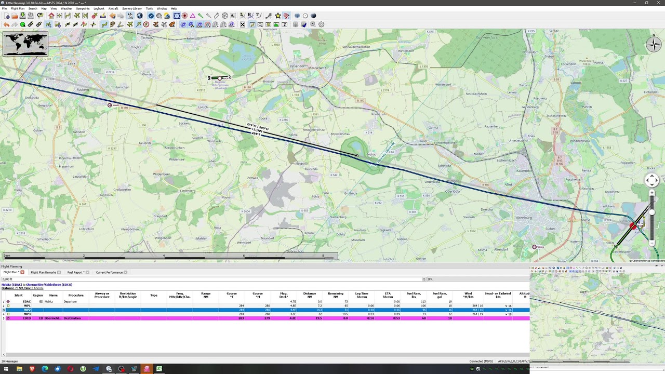Viewport: 665px width, 374px height.
Task: Click the 20 Messages status bar entry
Action: click(x=10, y=361)
